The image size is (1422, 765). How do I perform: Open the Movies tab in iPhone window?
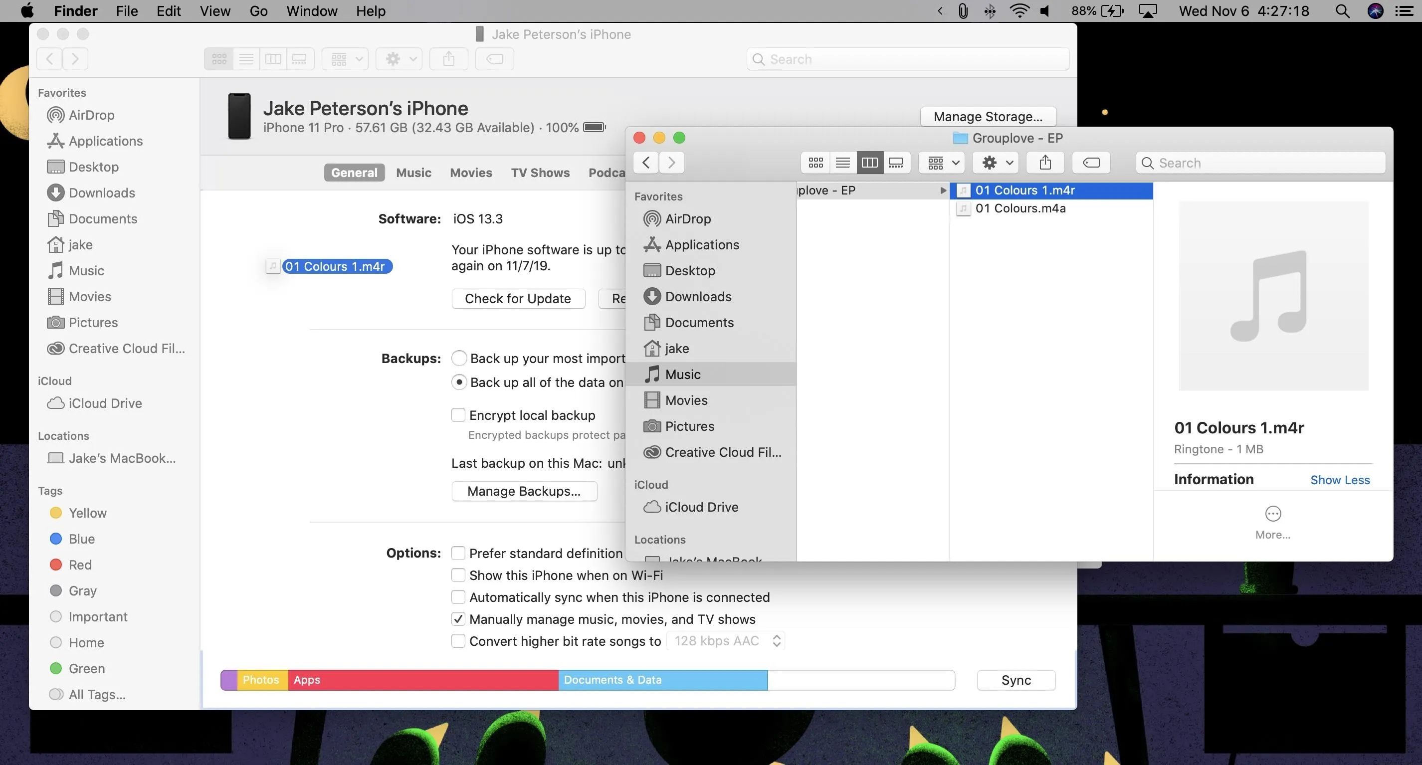pos(471,173)
